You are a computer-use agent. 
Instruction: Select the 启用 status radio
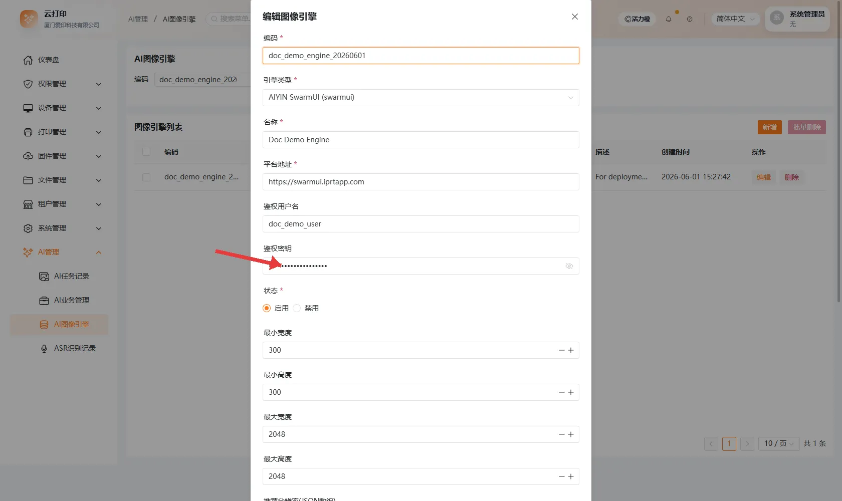point(267,308)
